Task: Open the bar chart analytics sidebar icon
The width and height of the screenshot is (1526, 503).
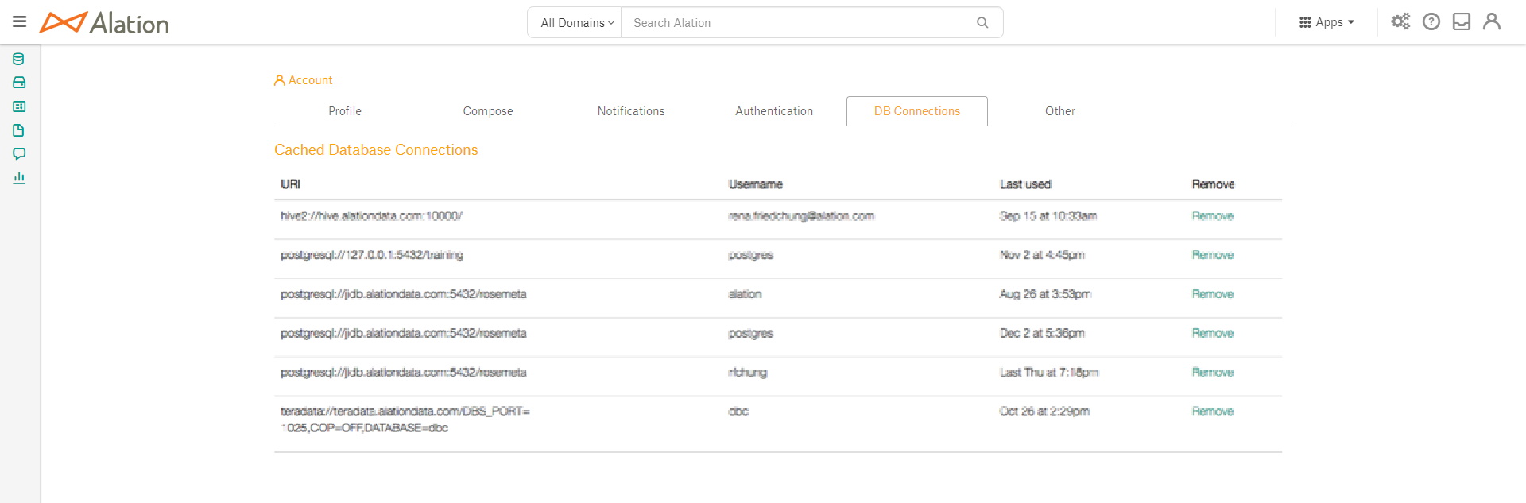Action: 19,178
